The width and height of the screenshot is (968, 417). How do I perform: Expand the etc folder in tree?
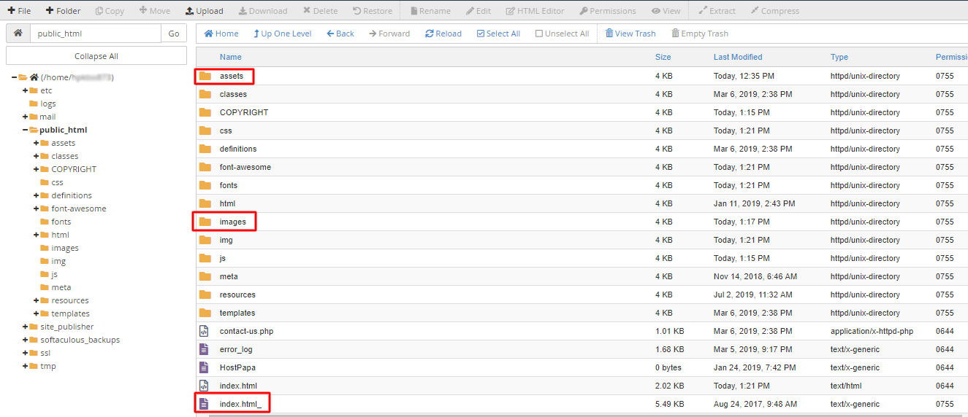tap(26, 90)
